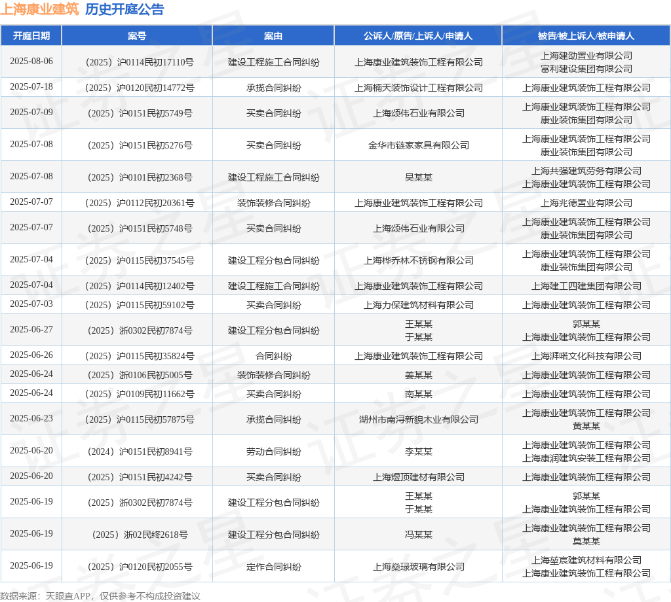This screenshot has width=671, height=602.
Task: Select case number (2025)沪0115民初57875号
Action: coord(140,420)
